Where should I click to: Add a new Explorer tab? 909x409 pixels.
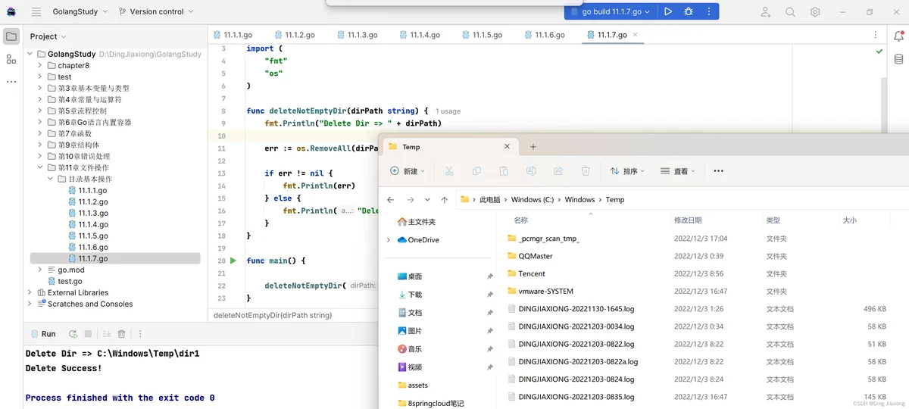click(x=533, y=147)
